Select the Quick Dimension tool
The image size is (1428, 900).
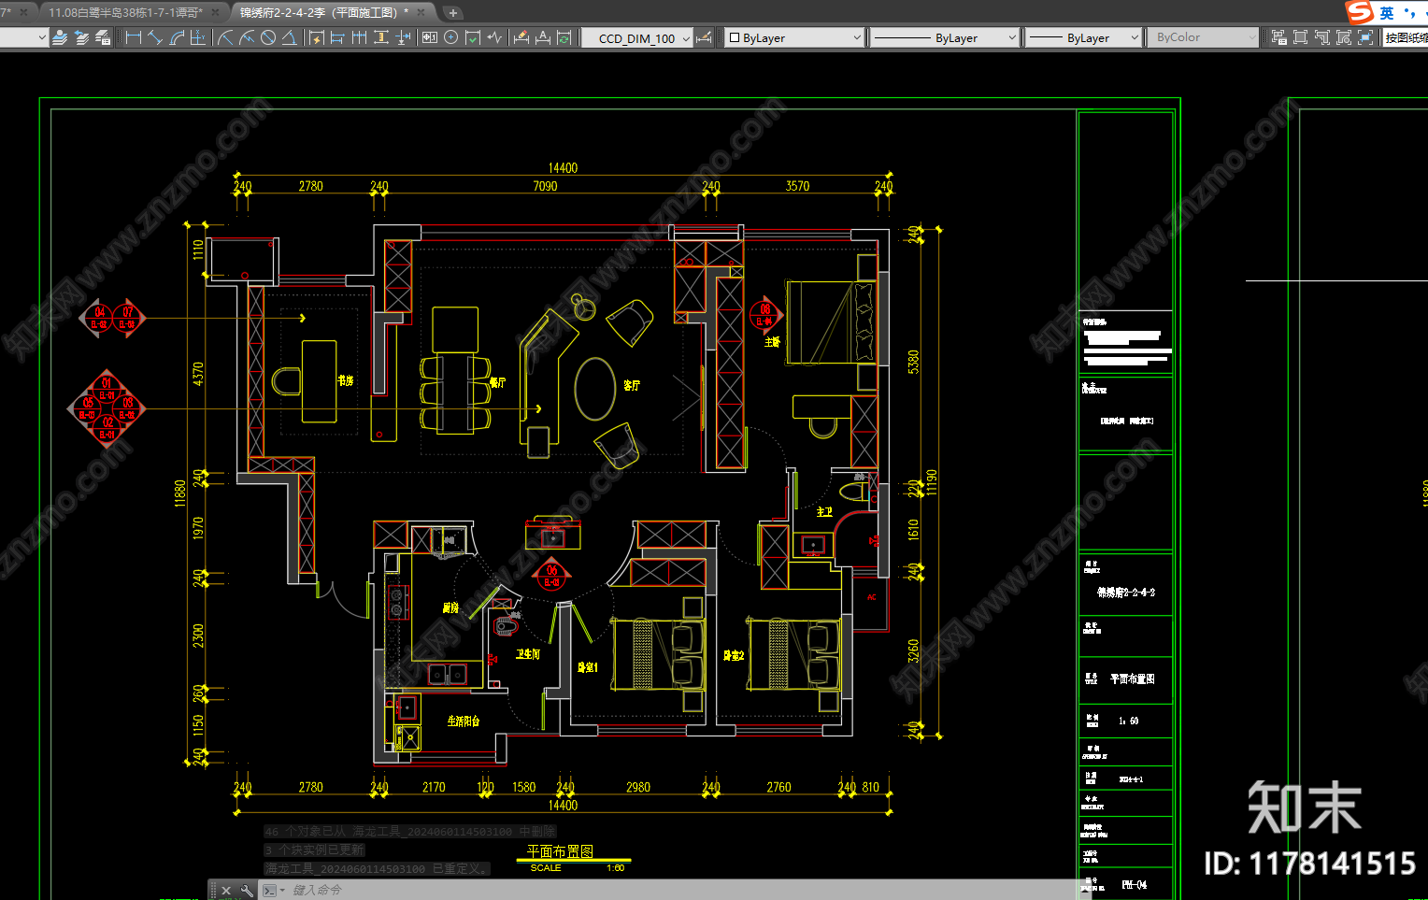point(316,37)
